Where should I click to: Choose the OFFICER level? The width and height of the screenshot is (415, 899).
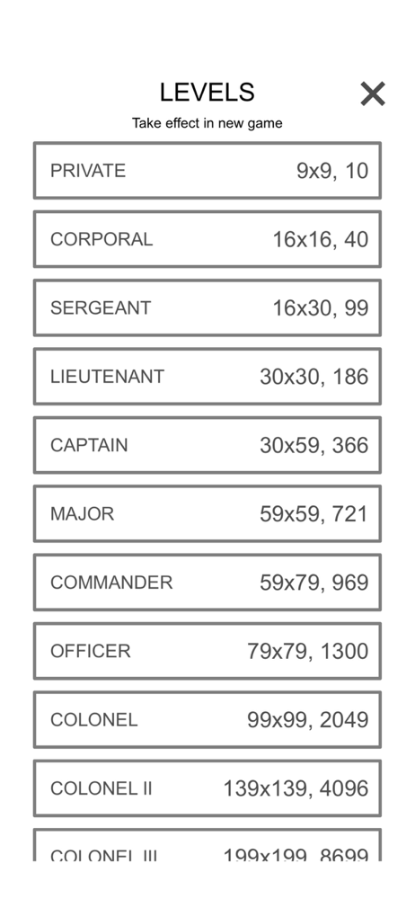pyautogui.click(x=207, y=651)
